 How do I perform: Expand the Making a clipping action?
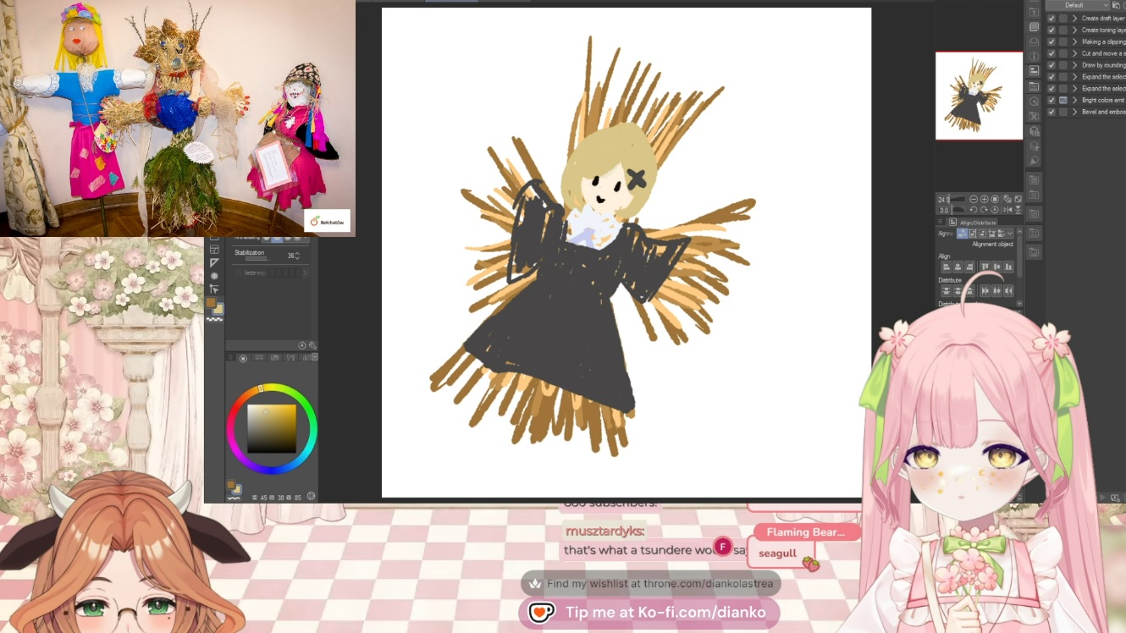1074,41
